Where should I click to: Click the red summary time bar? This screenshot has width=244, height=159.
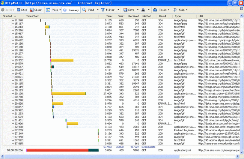(57, 150)
